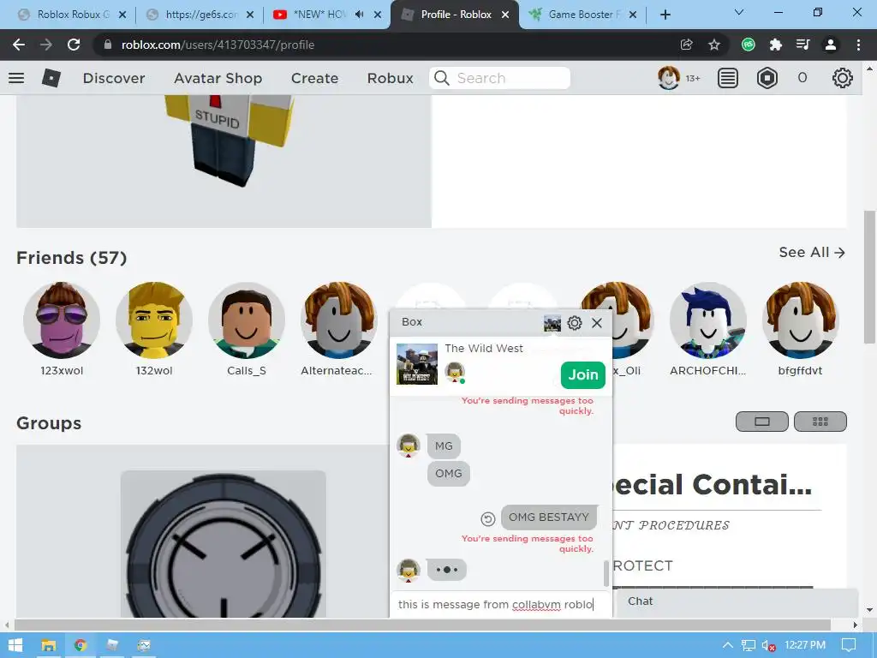Click See All friends link
The height and width of the screenshot is (658, 877).
[812, 253]
